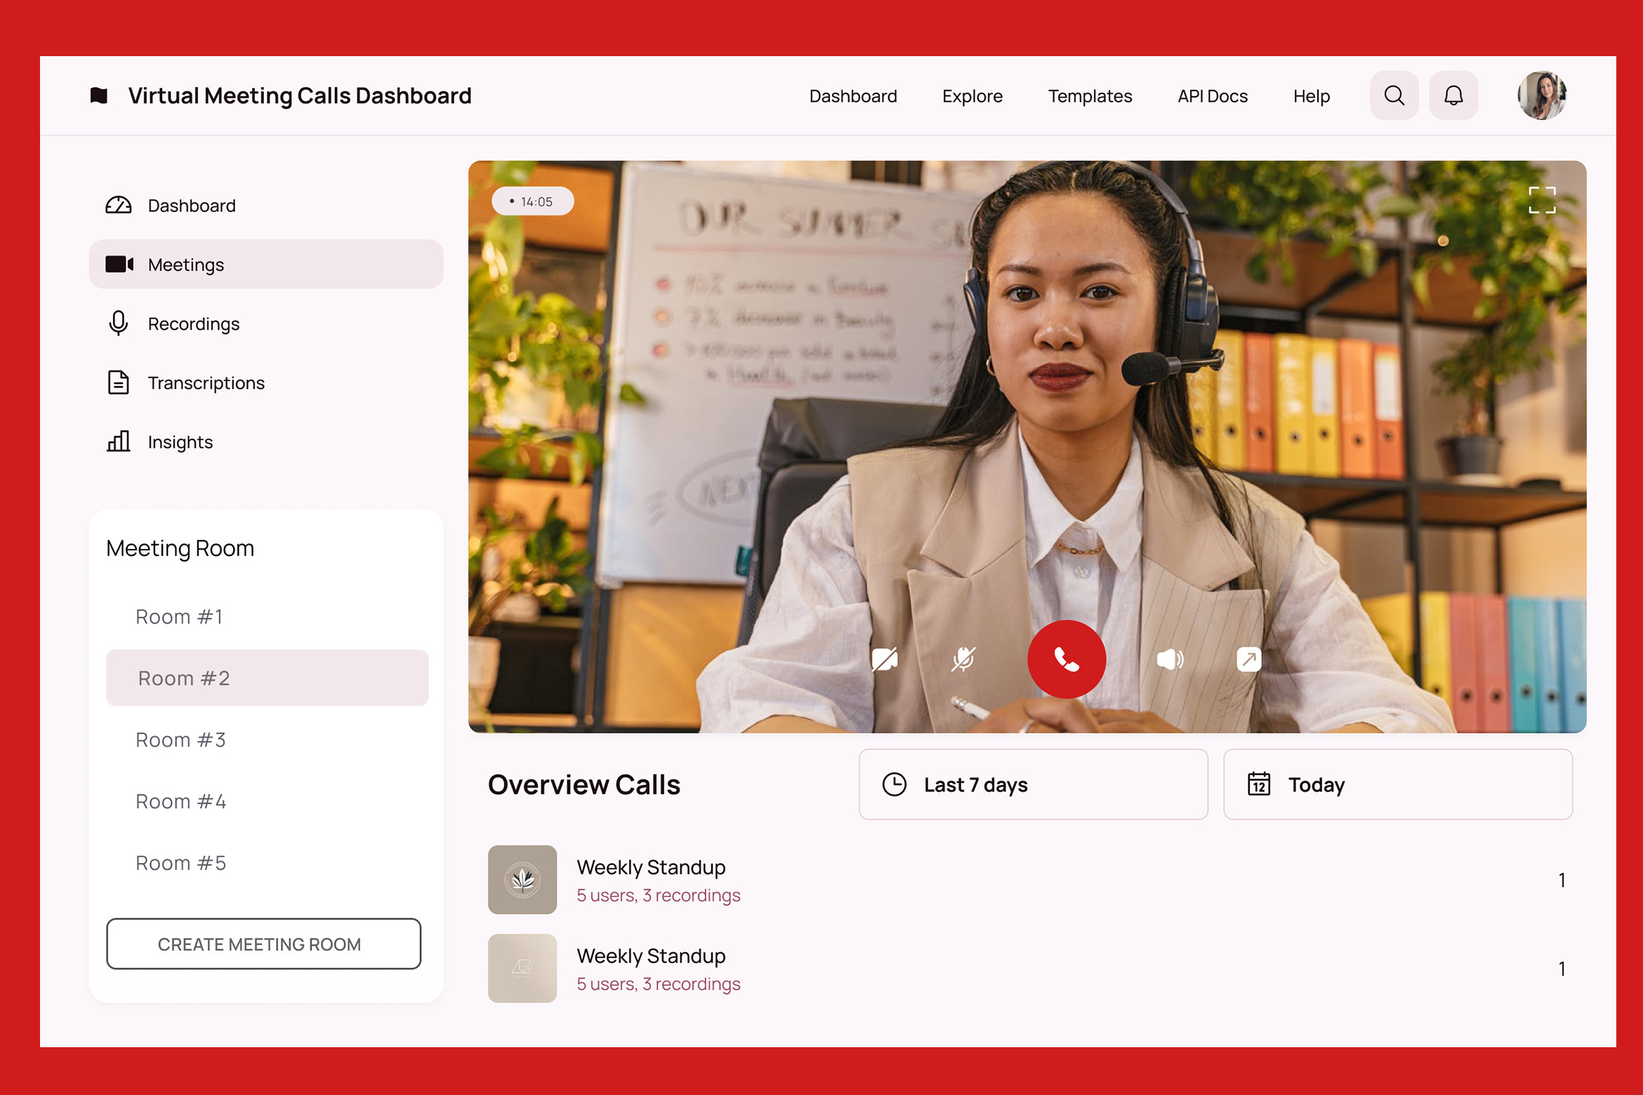Select Room #3 in Meeting Room list
The height and width of the screenshot is (1095, 1643).
tap(180, 740)
